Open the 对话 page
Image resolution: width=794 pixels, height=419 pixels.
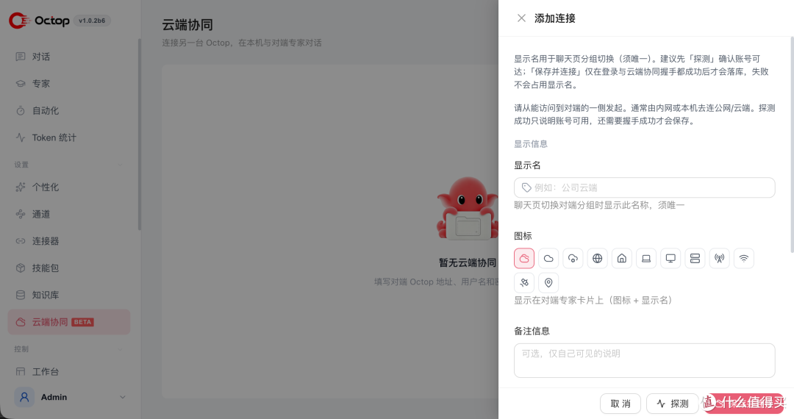tap(69, 57)
